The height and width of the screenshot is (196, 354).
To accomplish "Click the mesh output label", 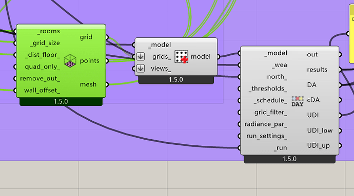I will 88,84.
